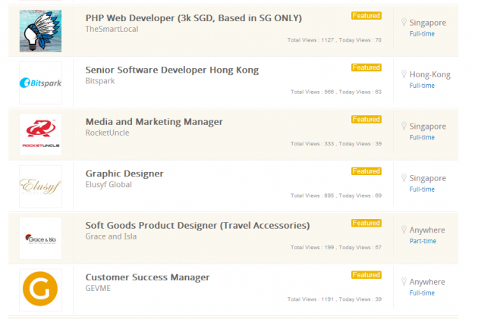Open Media and Marketing Manager job

point(154,121)
